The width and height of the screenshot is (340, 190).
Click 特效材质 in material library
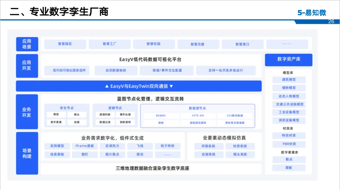tap(289, 135)
